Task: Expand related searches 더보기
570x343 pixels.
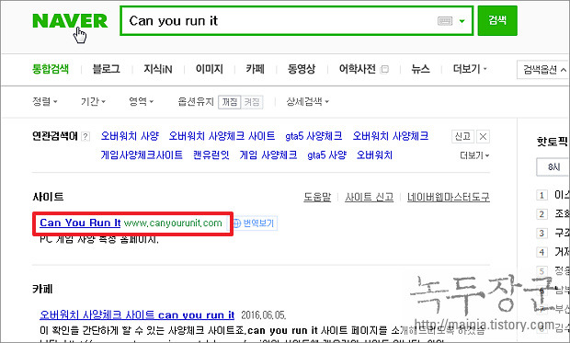Action: [x=474, y=155]
